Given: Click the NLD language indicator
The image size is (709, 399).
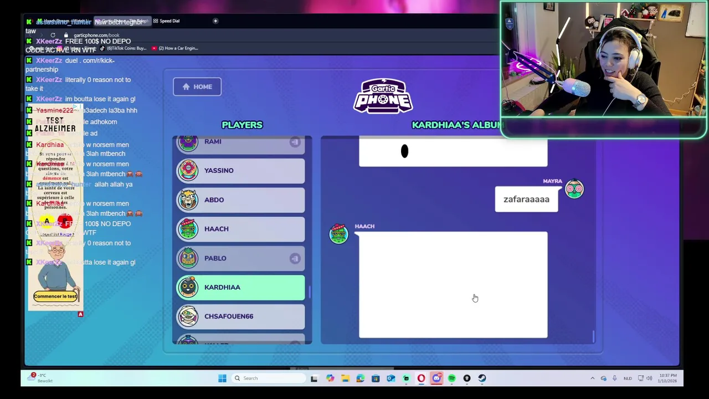Looking at the screenshot, I should 628,378.
